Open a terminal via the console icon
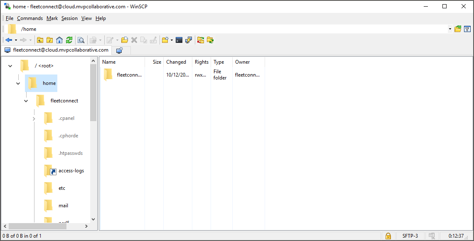 [179, 40]
